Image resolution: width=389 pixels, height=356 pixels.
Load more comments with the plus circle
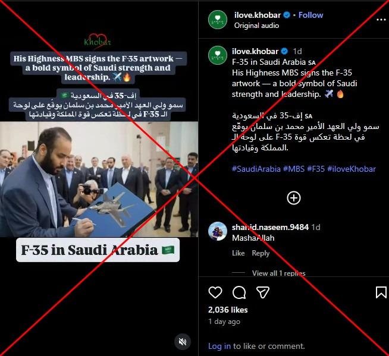pos(294,198)
